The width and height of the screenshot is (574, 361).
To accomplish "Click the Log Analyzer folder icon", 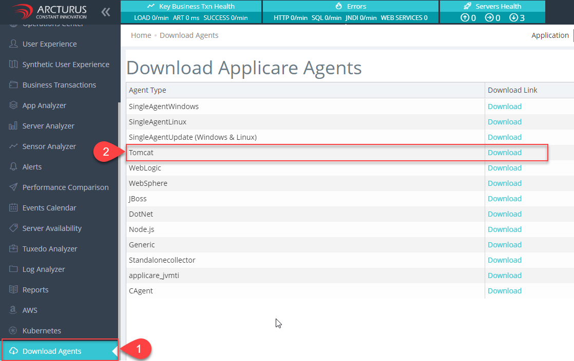I will pos(13,269).
